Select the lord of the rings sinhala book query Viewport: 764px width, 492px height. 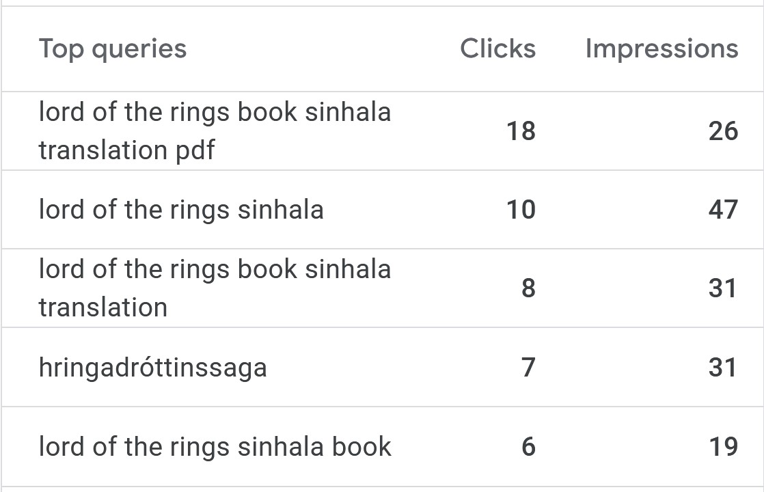tap(215, 447)
